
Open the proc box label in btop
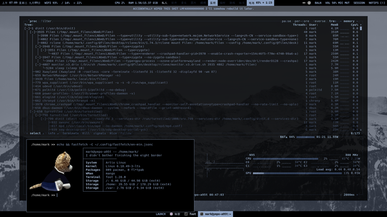click(33, 21)
